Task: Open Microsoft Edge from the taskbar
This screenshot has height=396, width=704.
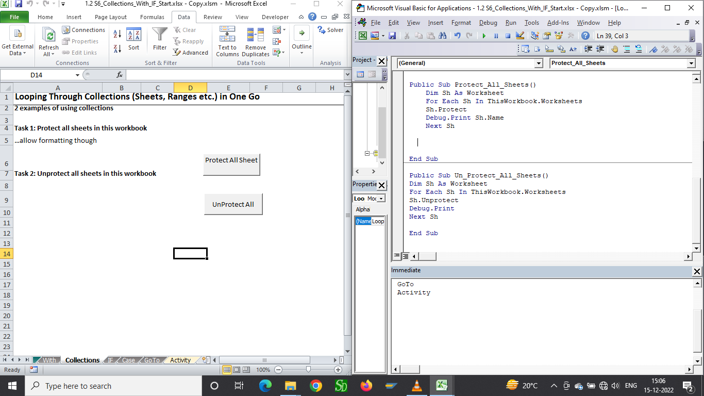Action: pyautogui.click(x=265, y=386)
